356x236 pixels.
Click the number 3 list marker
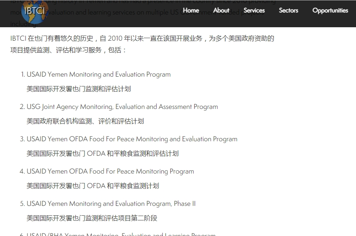pyautogui.click(x=22, y=139)
